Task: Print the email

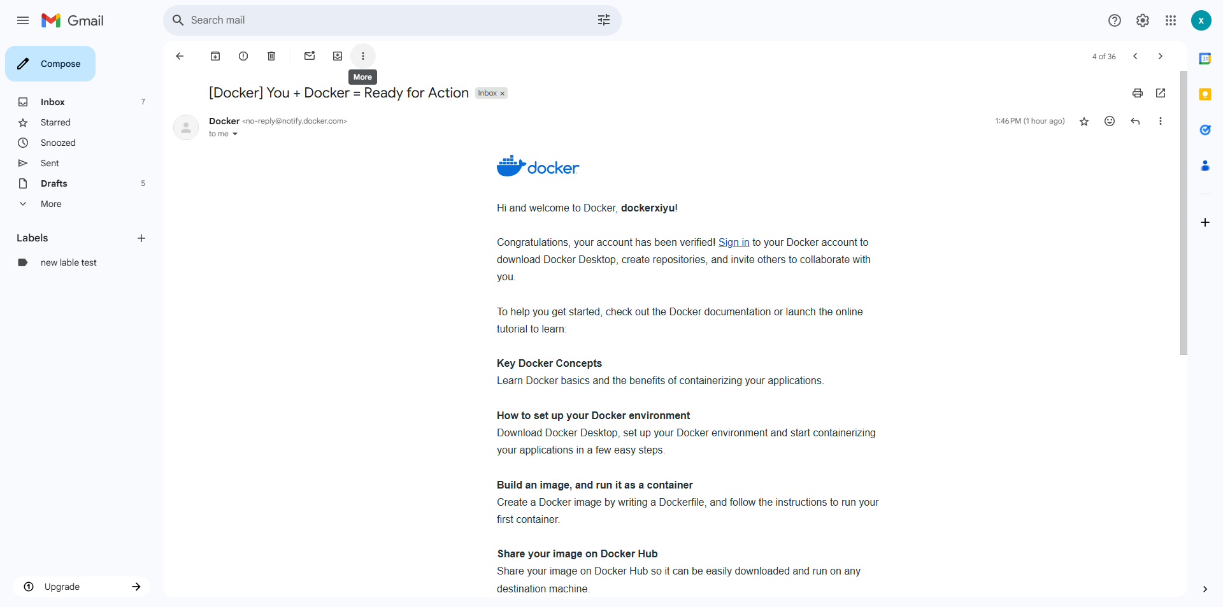Action: coord(1138,93)
